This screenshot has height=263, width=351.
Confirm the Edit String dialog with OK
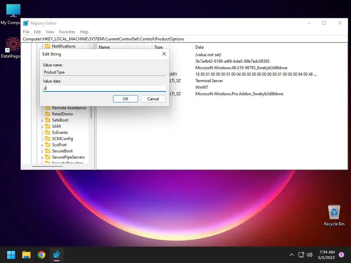point(125,99)
